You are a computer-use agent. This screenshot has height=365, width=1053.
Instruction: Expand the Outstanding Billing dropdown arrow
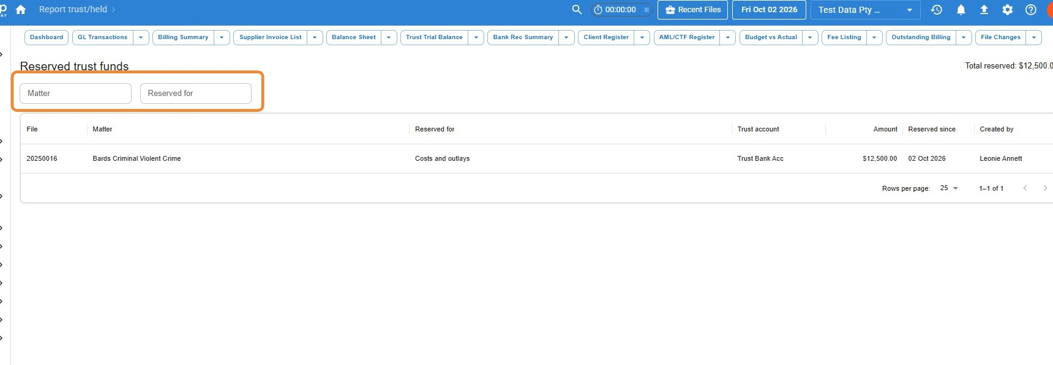coord(964,37)
